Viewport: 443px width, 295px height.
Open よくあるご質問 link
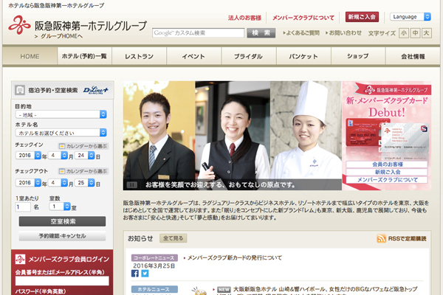[301, 33]
